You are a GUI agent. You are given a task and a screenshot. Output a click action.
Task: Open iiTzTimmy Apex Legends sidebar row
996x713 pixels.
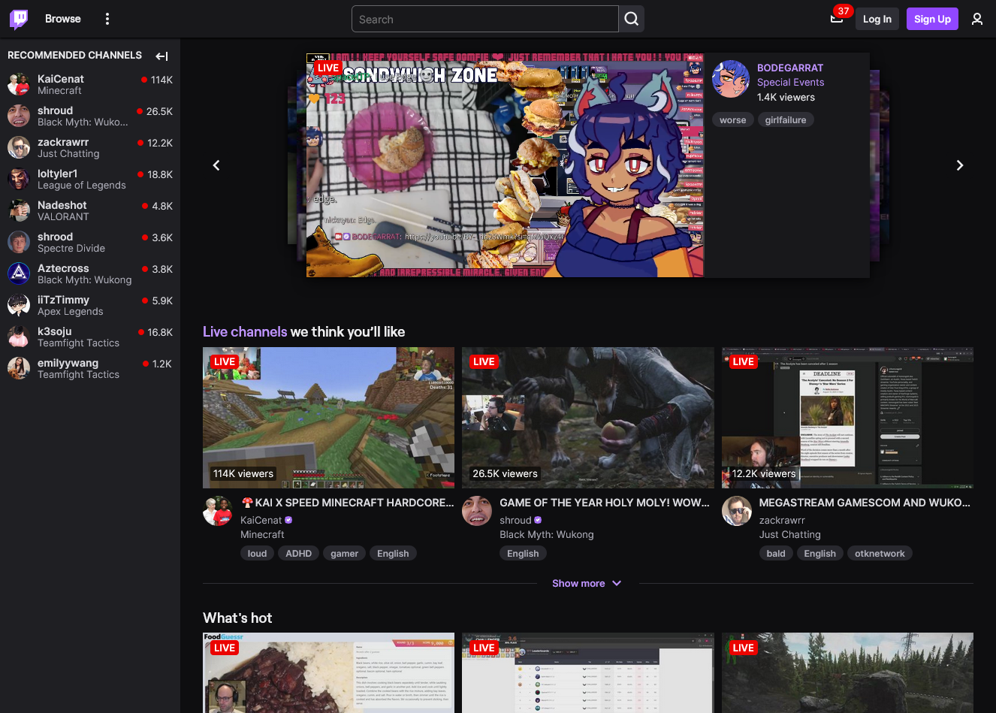click(90, 305)
